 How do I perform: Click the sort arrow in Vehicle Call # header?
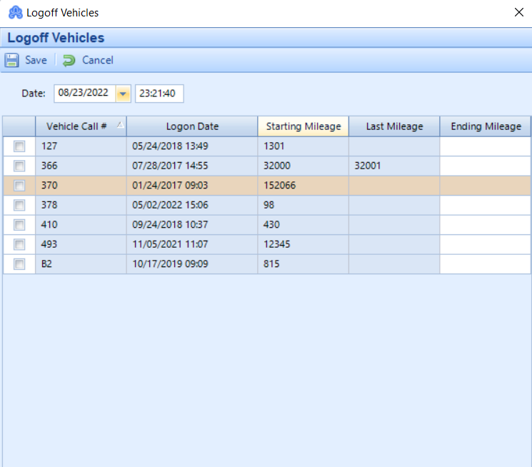click(x=121, y=125)
